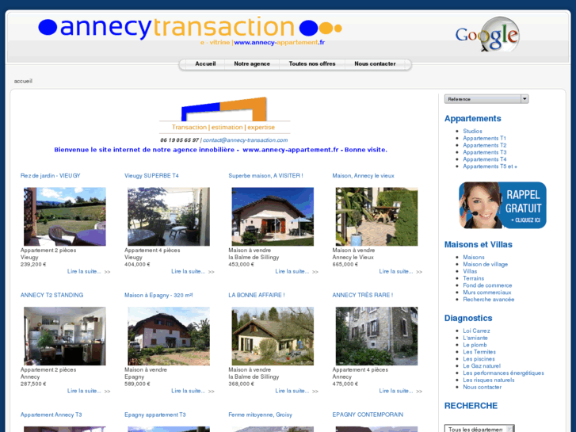Viewport: 576px width, 432px height.
Task: Select Toutes nos offres menu item
Action: coord(312,63)
